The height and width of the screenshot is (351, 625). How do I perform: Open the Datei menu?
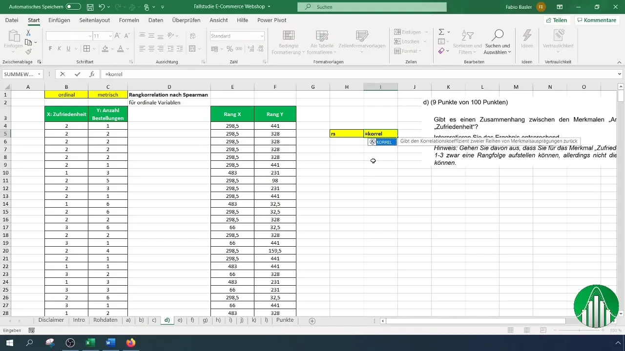click(12, 20)
